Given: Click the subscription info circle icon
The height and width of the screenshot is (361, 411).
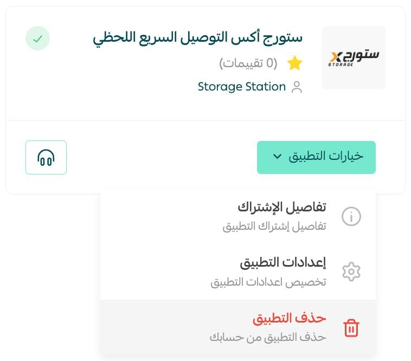Looking at the screenshot, I should (x=351, y=216).
